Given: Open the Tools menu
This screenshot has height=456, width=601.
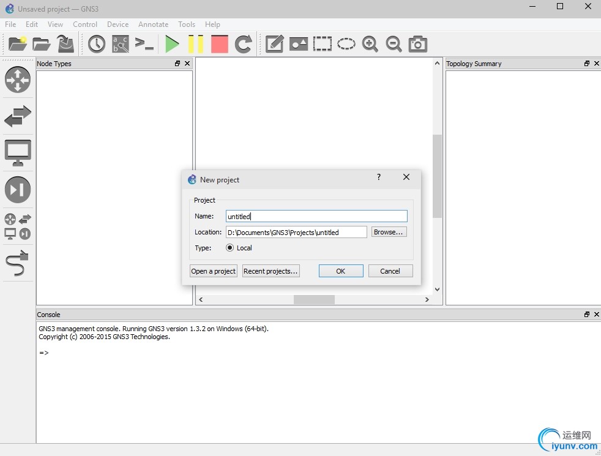Looking at the screenshot, I should (187, 24).
